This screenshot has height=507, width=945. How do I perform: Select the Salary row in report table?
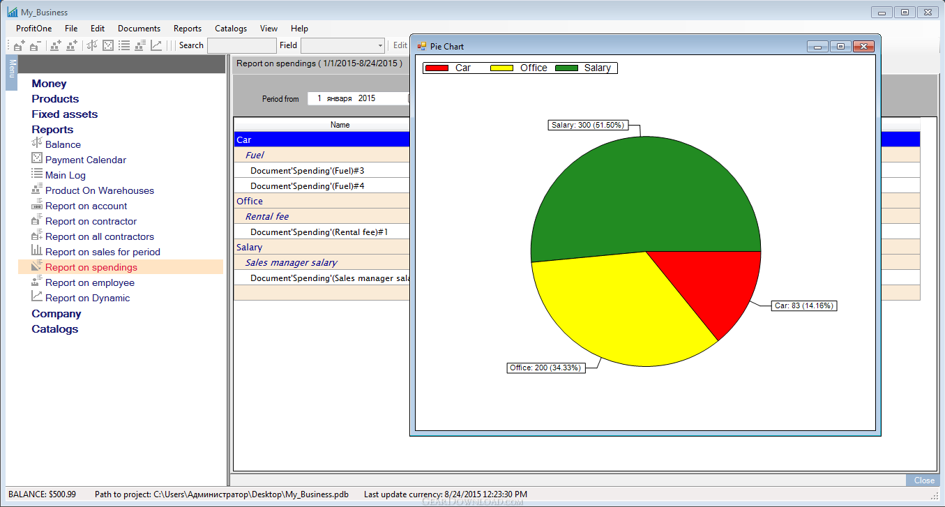pos(322,247)
